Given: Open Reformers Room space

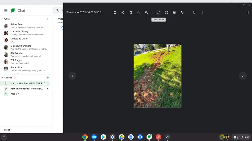Looking at the screenshot, I should [x=26, y=89].
